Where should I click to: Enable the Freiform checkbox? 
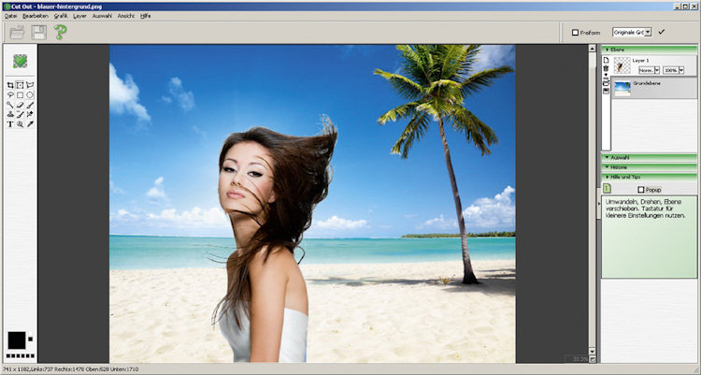click(575, 33)
